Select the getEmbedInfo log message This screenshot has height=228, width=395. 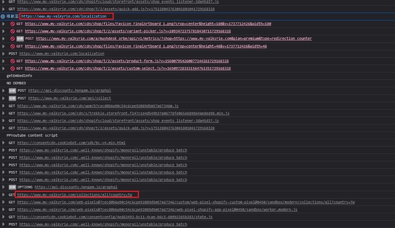point(19,76)
